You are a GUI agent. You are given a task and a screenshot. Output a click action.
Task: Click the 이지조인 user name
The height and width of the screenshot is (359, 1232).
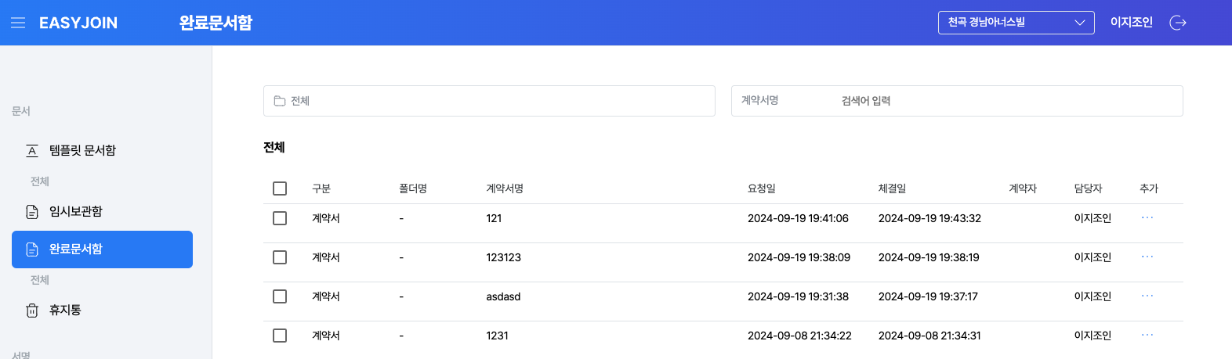pos(1131,23)
